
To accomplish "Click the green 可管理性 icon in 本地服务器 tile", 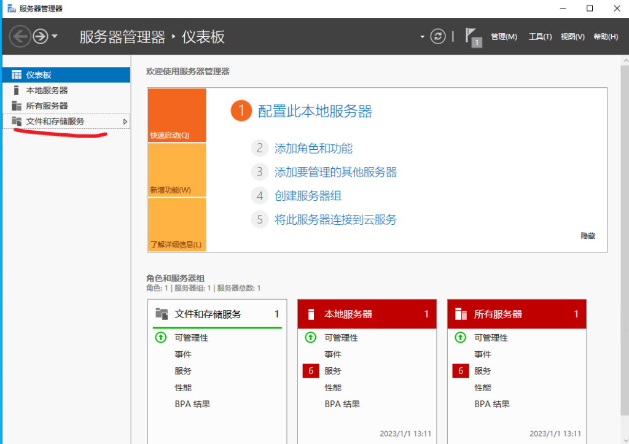I will click(311, 338).
